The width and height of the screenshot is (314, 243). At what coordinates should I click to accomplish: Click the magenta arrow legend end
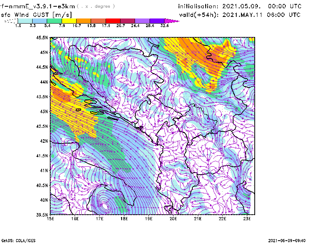(x=172, y=21)
